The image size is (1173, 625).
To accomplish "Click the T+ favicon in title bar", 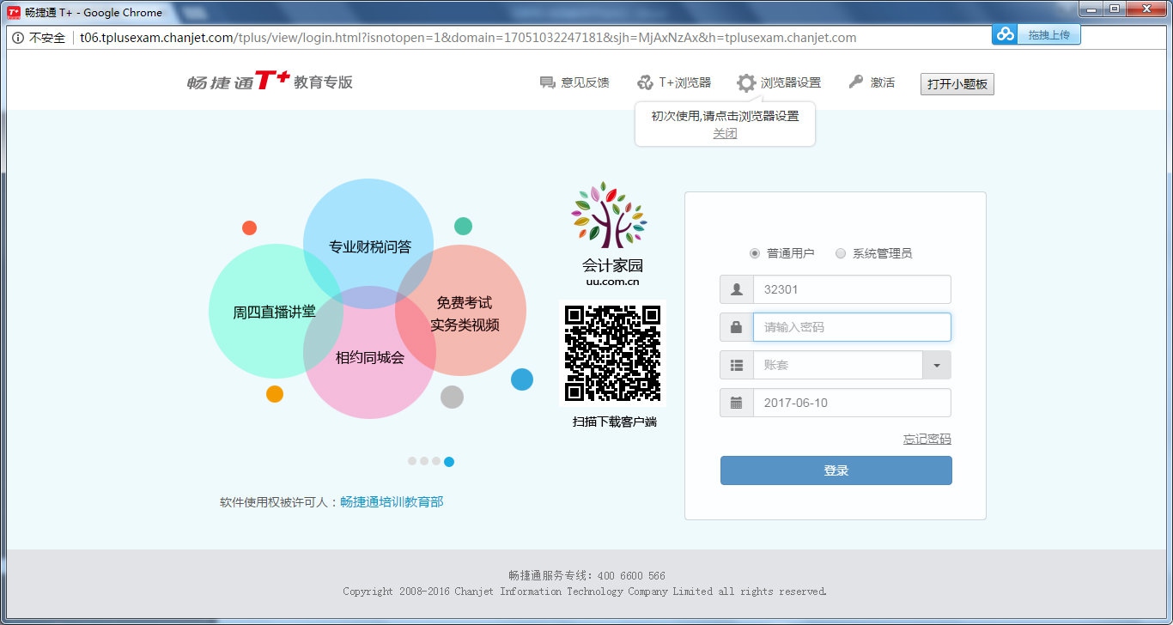I will tap(14, 13).
